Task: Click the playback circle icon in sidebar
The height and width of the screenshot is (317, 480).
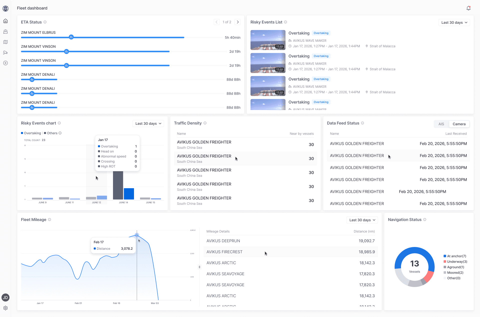Action: (x=5, y=63)
